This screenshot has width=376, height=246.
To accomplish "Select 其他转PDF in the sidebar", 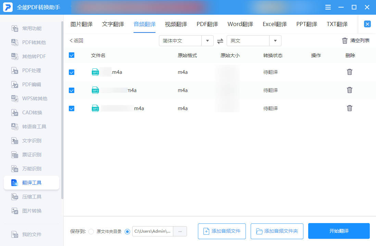I will [32, 56].
